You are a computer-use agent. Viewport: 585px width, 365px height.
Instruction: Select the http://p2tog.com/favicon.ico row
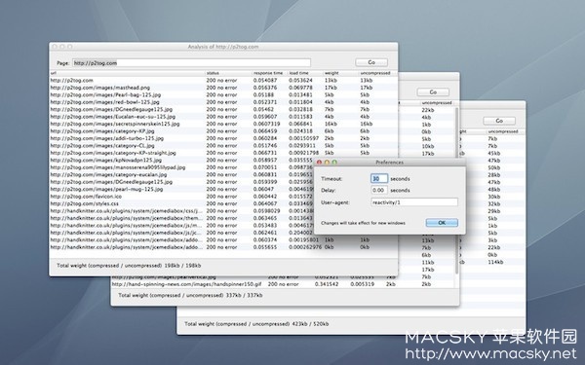click(x=181, y=197)
